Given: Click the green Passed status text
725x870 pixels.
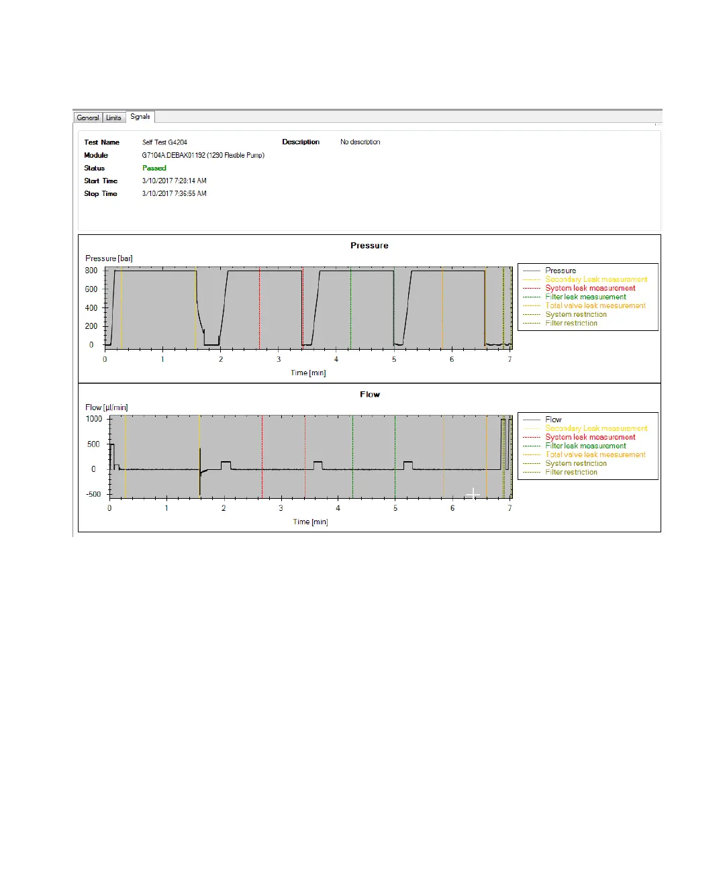Looking at the screenshot, I should (x=154, y=168).
